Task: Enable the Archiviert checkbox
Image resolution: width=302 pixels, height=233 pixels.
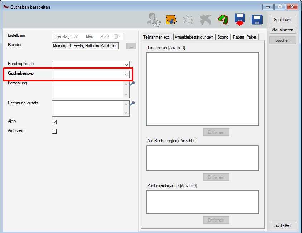Action: point(54,131)
